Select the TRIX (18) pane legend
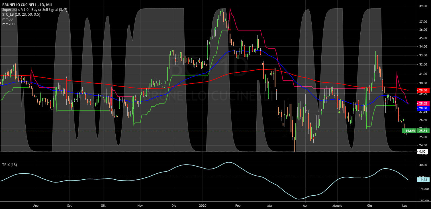Screen dimensions: 431x209 9,165
